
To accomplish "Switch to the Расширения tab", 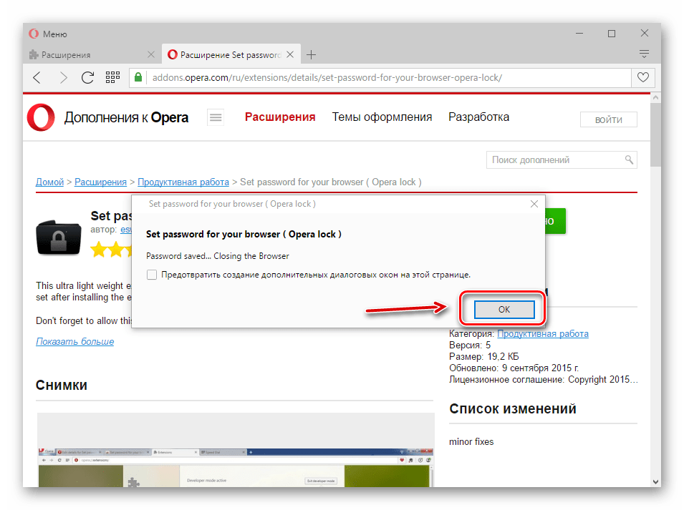I will (x=92, y=55).
